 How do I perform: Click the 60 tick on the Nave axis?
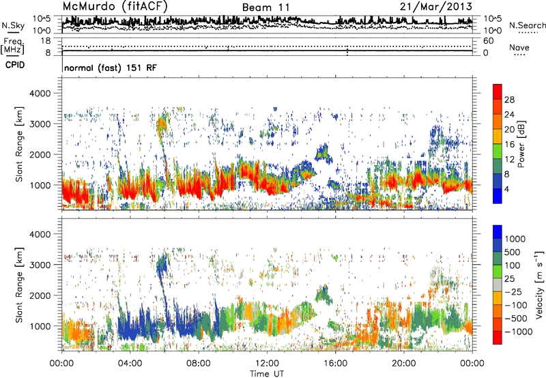(x=488, y=41)
